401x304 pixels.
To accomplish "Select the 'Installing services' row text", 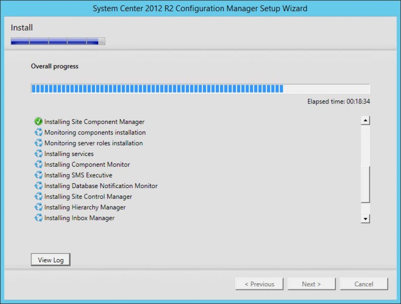I will (69, 154).
